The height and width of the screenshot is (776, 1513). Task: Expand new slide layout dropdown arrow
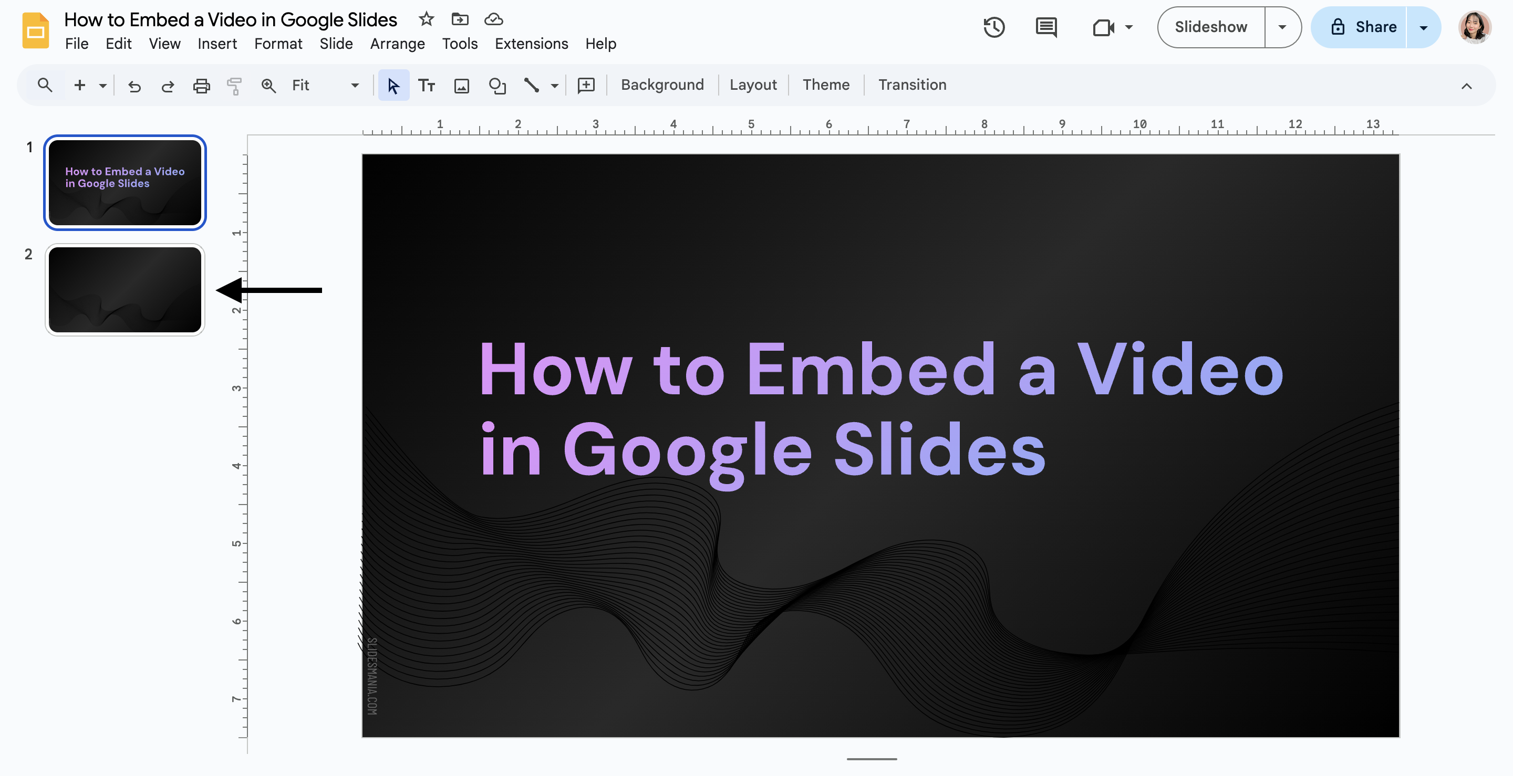pos(102,86)
